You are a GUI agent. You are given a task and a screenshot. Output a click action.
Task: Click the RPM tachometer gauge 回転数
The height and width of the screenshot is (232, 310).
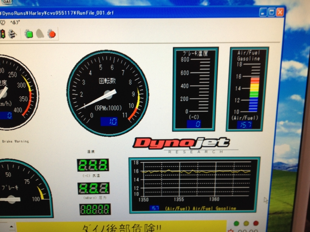108,93
